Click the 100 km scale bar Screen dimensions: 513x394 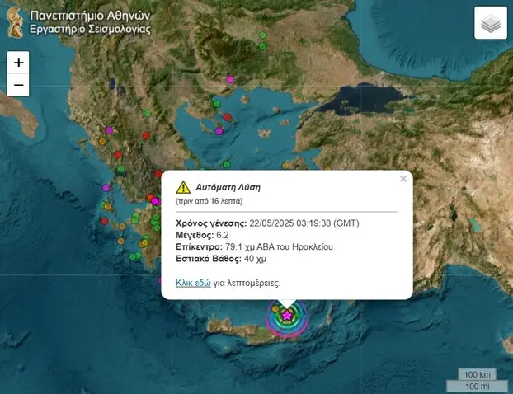(x=478, y=375)
